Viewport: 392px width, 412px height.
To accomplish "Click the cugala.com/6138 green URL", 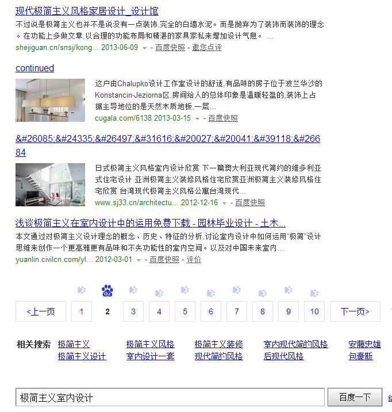I will click(x=124, y=118).
